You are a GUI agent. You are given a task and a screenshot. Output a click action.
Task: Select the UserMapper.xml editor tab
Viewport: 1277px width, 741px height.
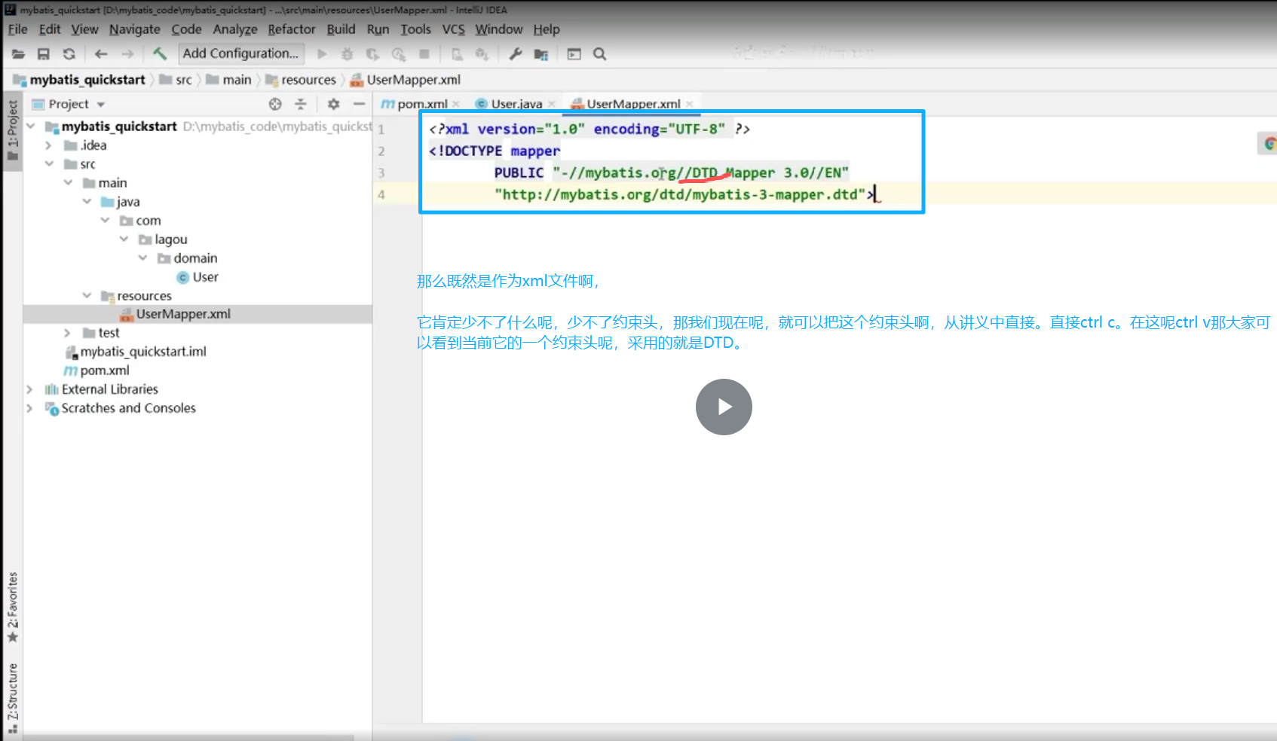point(633,104)
